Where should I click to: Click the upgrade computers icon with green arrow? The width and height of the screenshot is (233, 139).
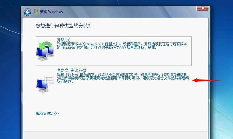(x=45, y=51)
